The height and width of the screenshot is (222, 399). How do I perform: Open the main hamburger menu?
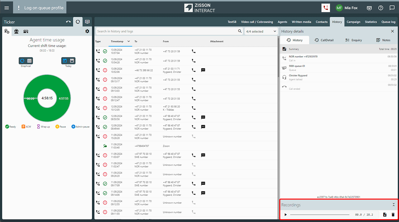(x=7, y=8)
